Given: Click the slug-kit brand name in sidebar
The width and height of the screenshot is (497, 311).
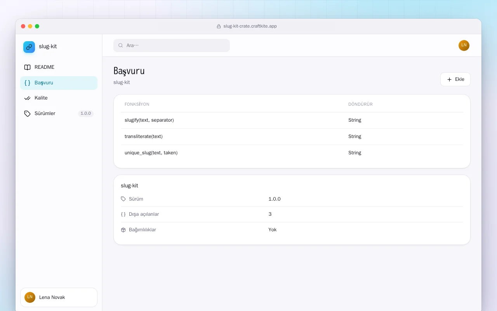Looking at the screenshot, I should (x=48, y=46).
